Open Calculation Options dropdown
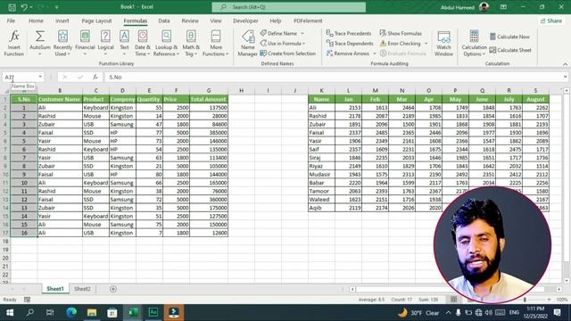The height and width of the screenshot is (321, 571). pos(474,43)
